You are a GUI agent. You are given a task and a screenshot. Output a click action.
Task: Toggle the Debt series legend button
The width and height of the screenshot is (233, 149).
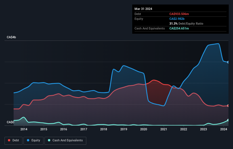[x=14, y=141]
